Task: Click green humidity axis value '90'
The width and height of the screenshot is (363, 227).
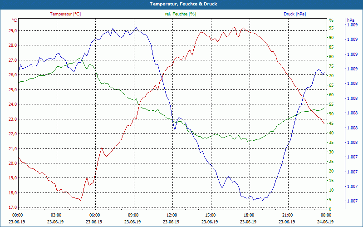Action: click(x=331, y=38)
